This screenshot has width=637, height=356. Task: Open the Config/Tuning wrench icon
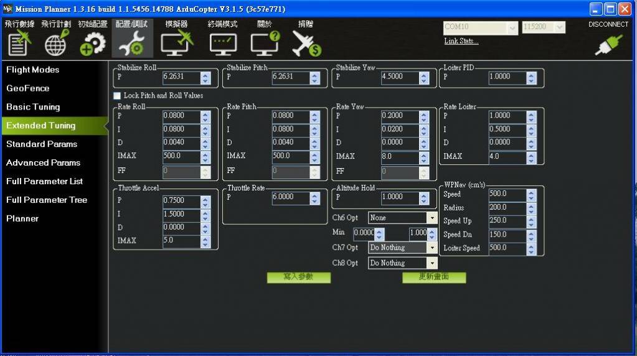click(133, 44)
